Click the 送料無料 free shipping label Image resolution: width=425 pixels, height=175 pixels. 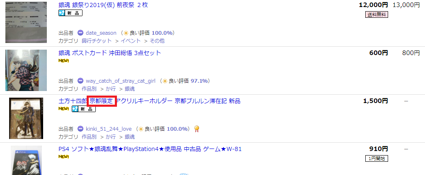376,15
